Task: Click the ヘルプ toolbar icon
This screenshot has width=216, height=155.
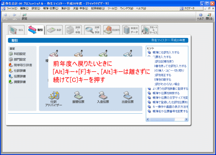Action: pyautogui.click(x=200, y=16)
